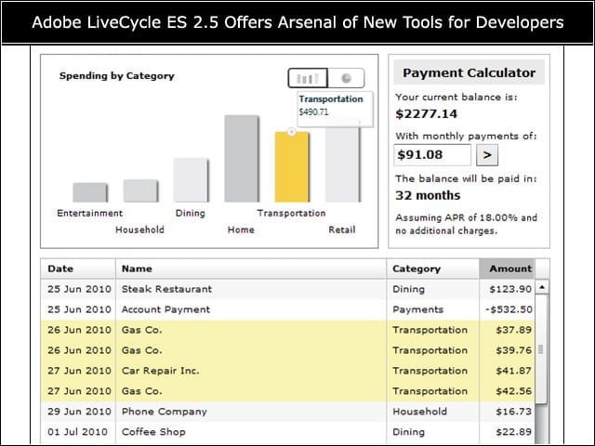Click the -$532.50 amount cell
Image resolution: width=595 pixels, height=446 pixels.
click(x=509, y=309)
